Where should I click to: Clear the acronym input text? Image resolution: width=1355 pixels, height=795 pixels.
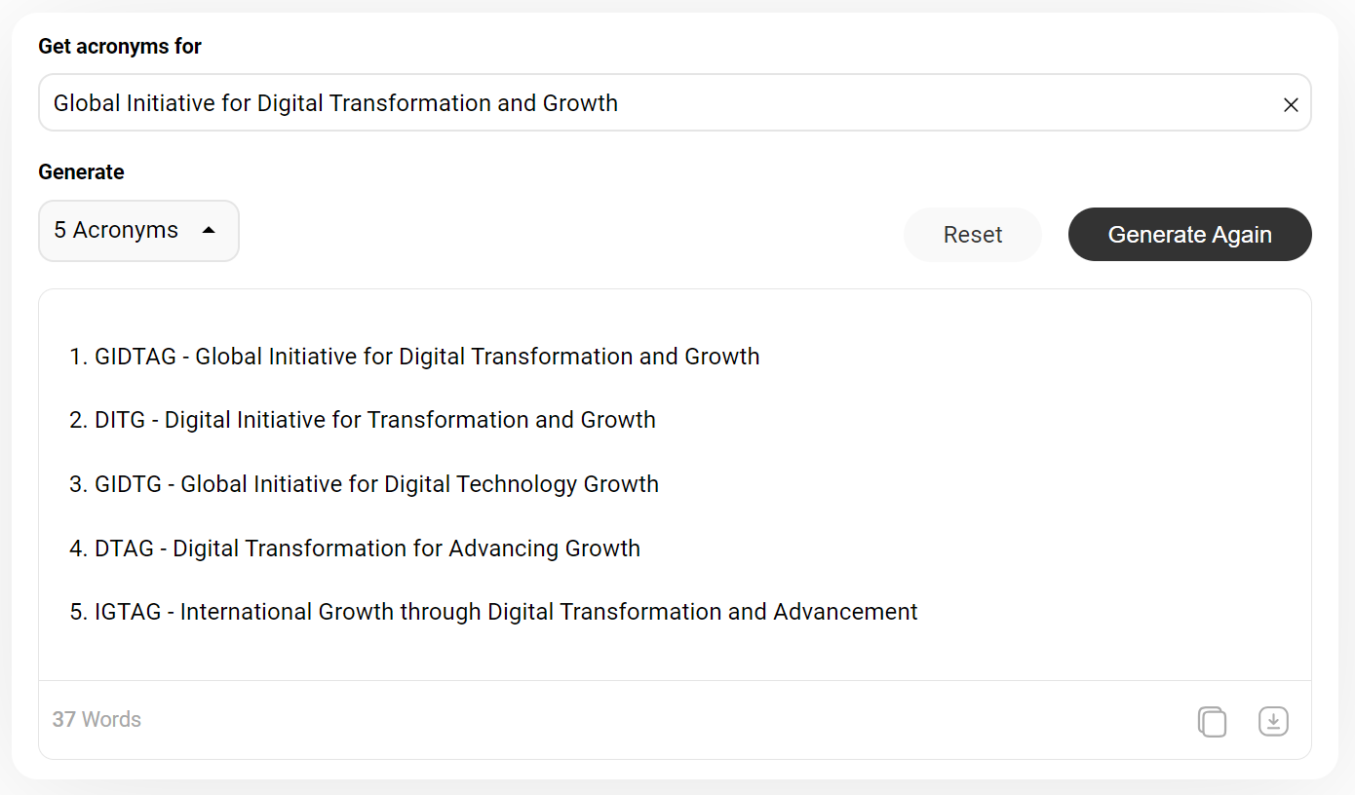(1291, 104)
